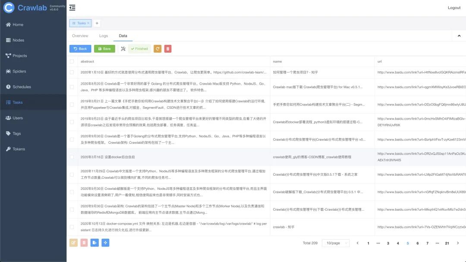Click the blue arrows icon below the table
The width and height of the screenshot is (466, 262).
click(x=105, y=243)
